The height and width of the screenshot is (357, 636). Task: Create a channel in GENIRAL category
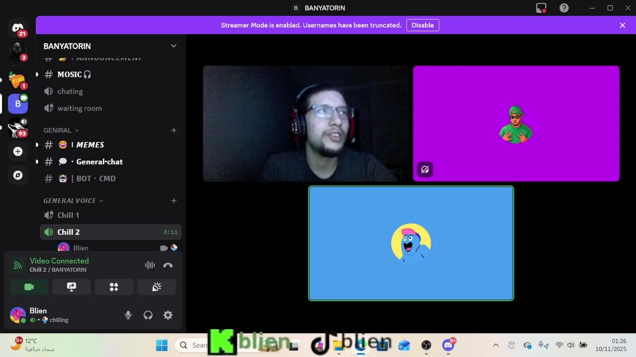click(174, 130)
